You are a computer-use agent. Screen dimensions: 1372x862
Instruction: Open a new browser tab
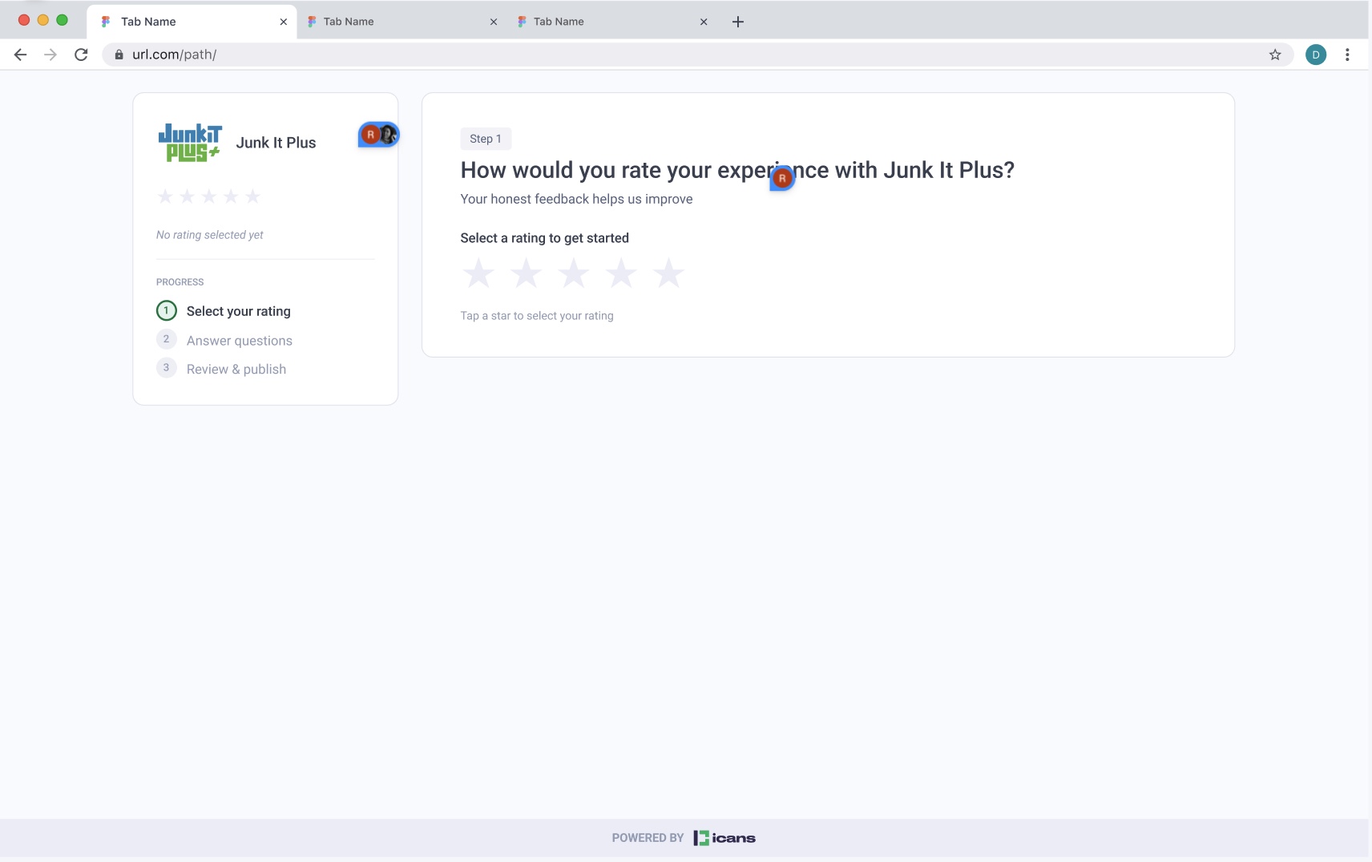pyautogui.click(x=738, y=22)
